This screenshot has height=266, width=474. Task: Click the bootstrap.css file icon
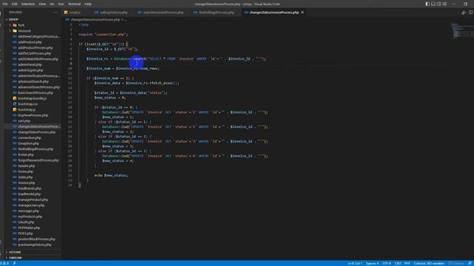click(x=15, y=104)
